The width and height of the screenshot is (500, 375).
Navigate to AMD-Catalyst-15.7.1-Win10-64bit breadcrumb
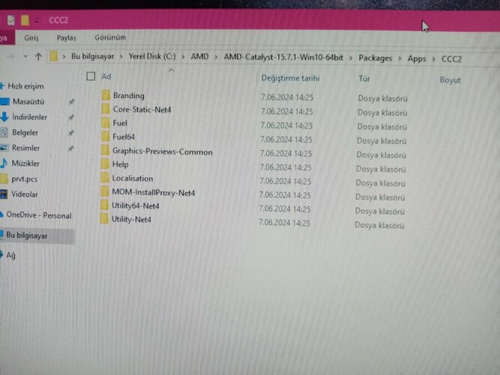tap(283, 58)
